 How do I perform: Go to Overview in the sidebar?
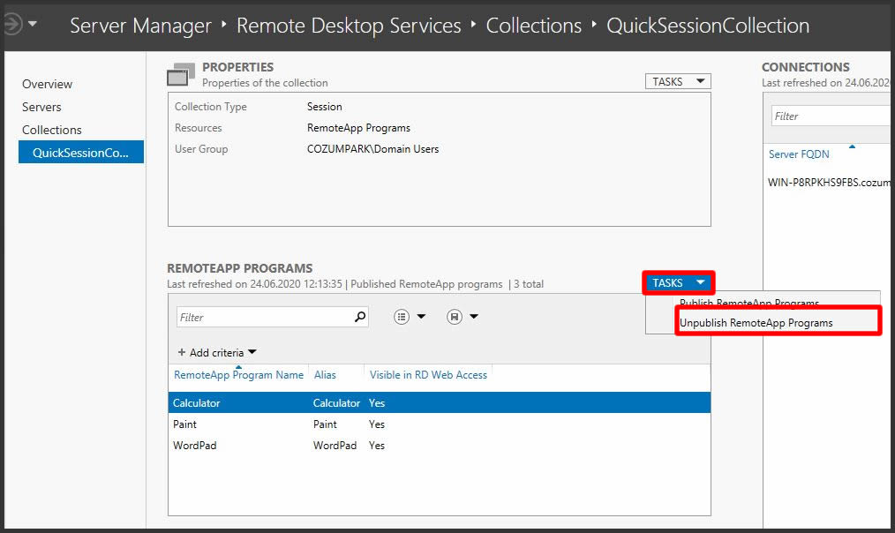(48, 84)
